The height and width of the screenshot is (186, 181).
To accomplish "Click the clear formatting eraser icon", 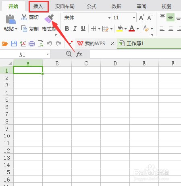I will [146, 29].
